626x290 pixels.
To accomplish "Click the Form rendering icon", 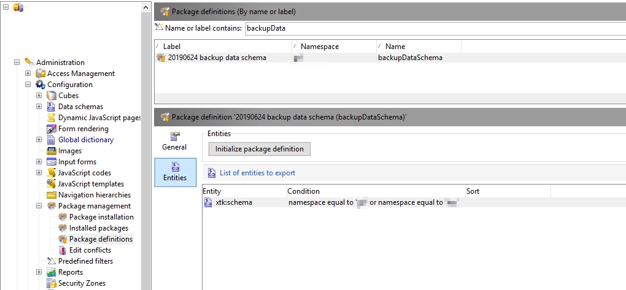I will (x=52, y=129).
